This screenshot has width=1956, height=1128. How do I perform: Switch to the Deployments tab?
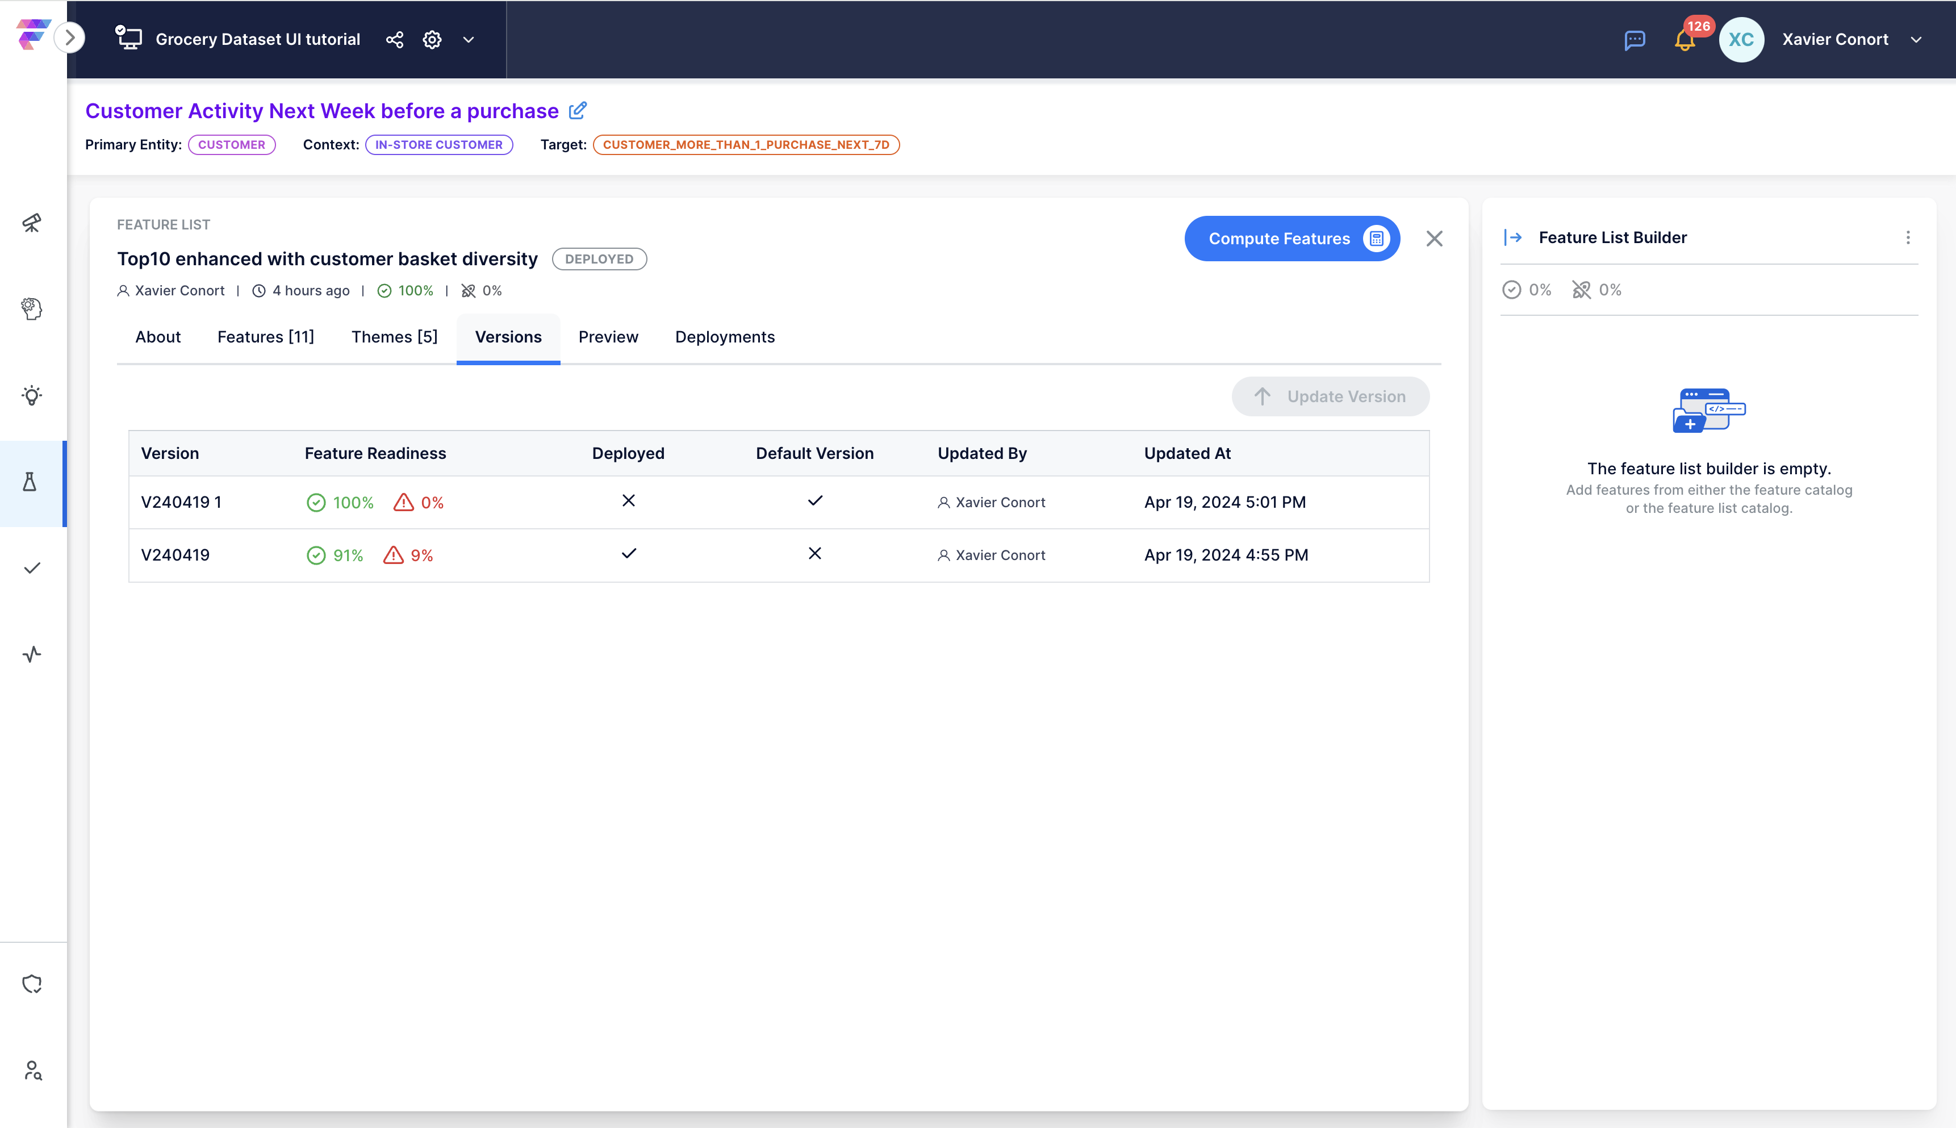click(724, 337)
